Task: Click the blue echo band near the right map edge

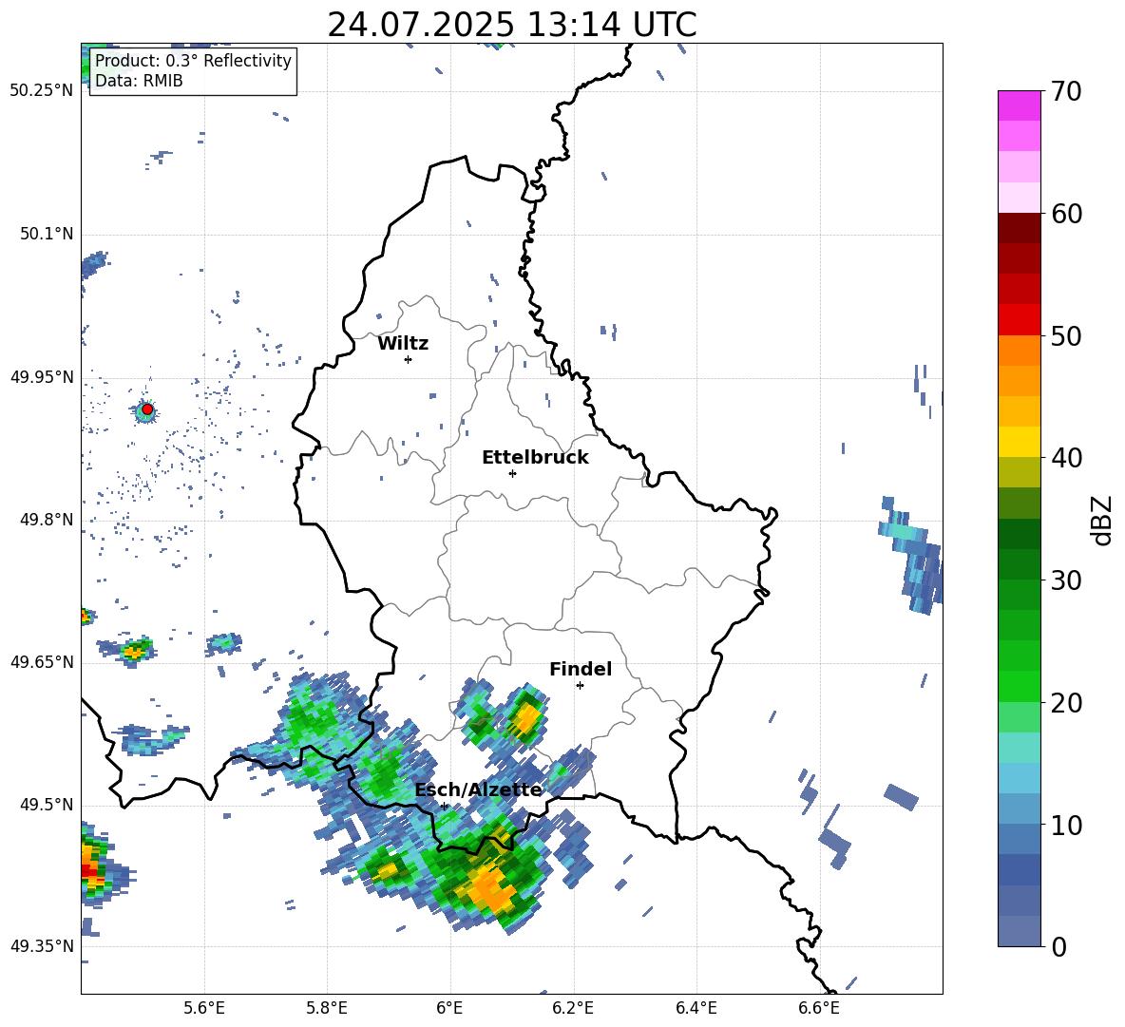Action: (912, 555)
